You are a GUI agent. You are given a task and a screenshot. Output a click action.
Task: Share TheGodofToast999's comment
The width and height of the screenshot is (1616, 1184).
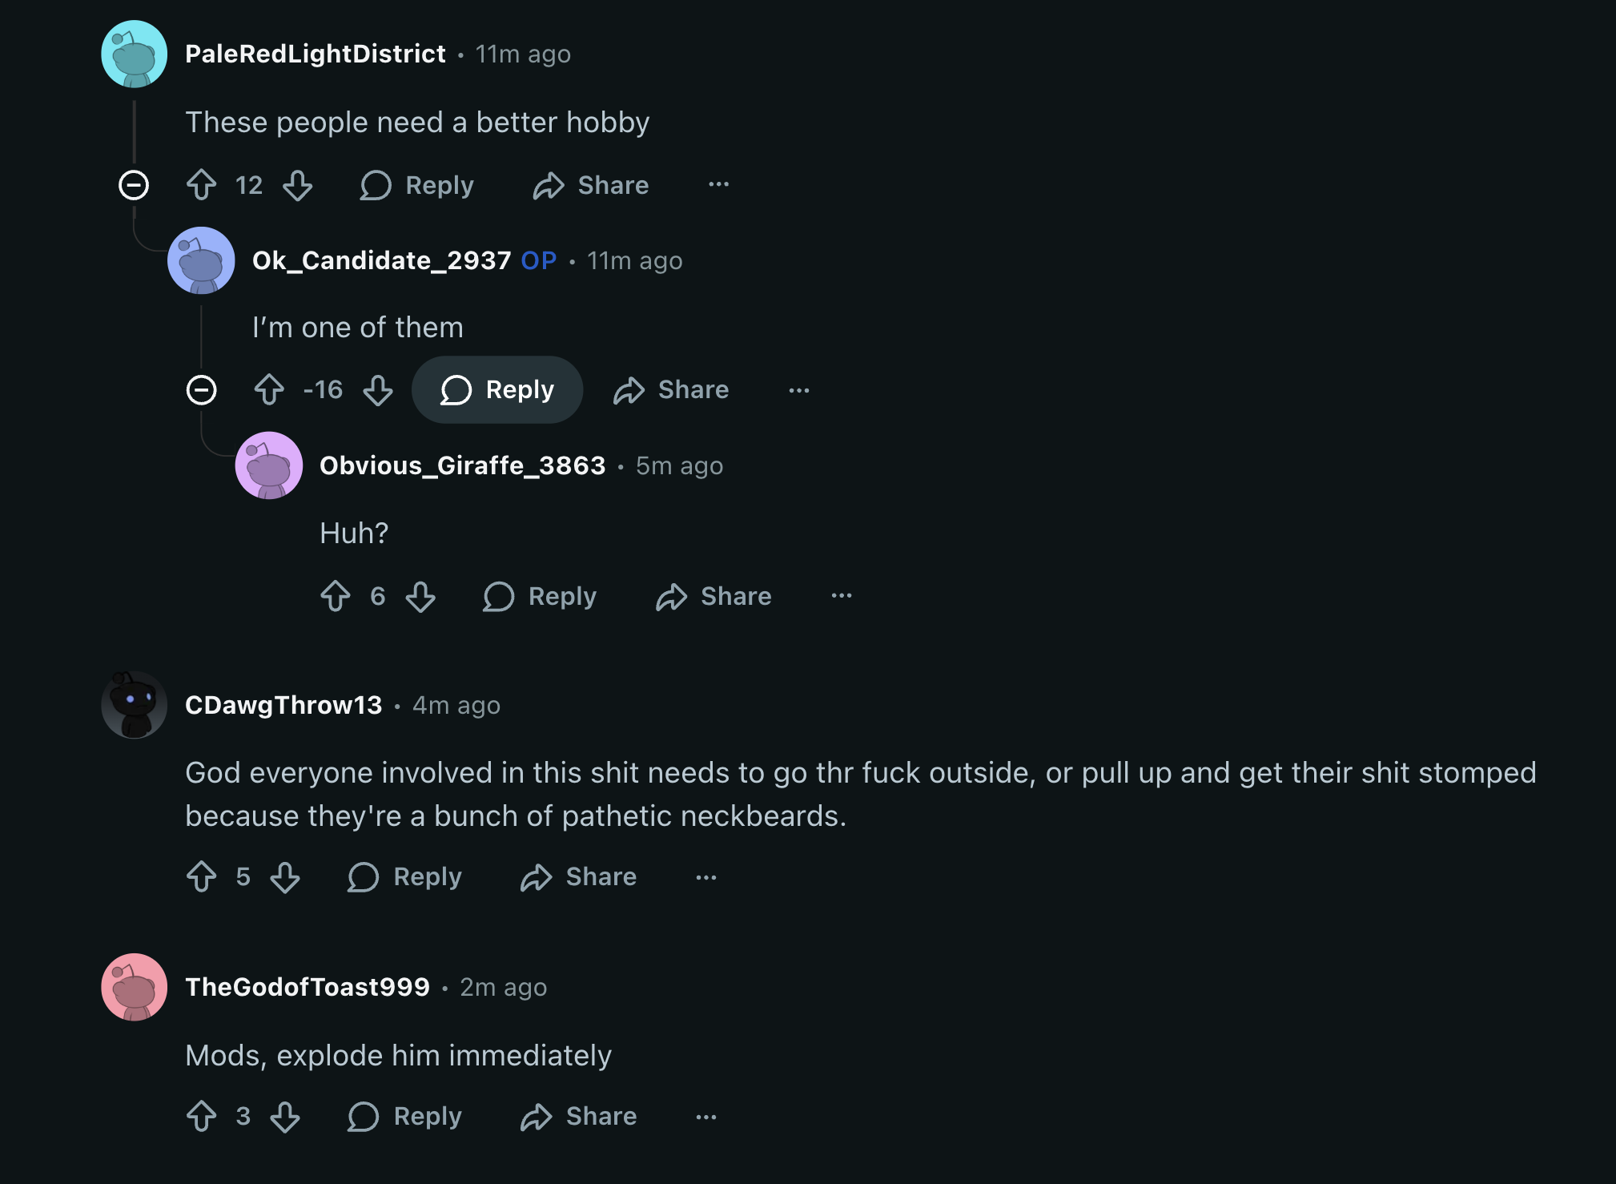click(x=578, y=1116)
